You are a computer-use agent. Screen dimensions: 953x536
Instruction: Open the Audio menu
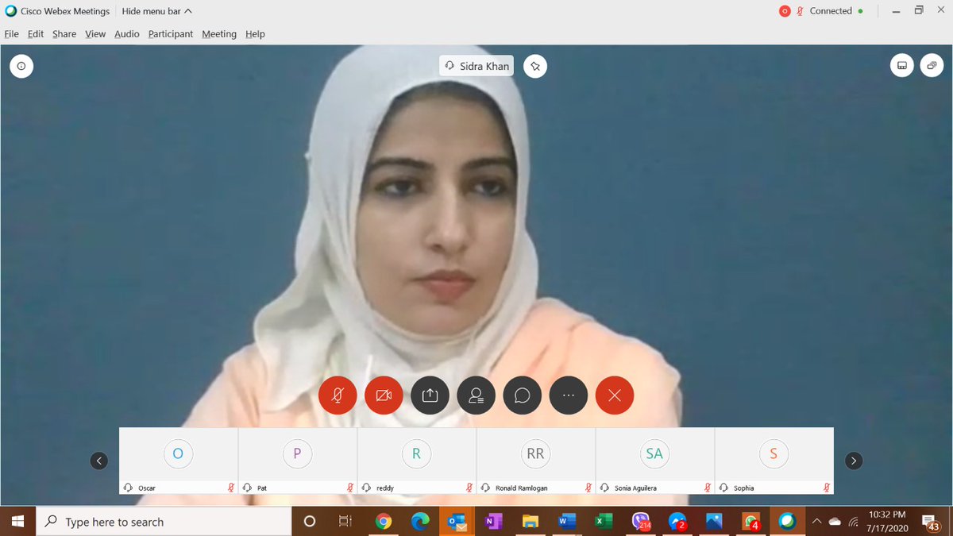pos(126,34)
